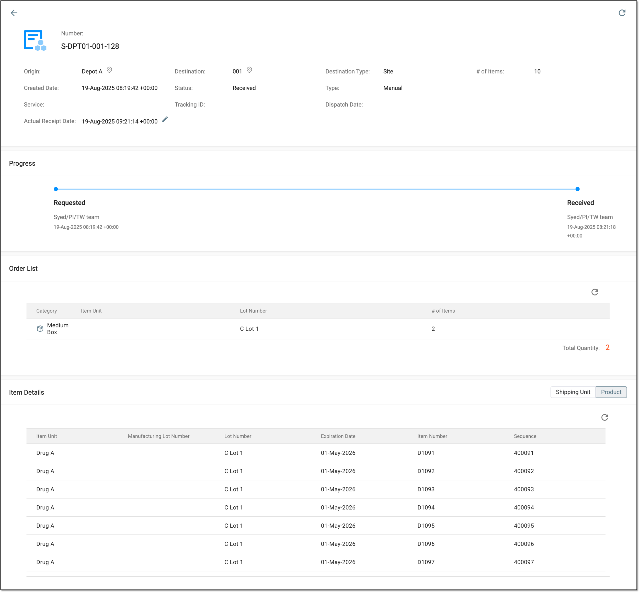Click C Lot 1 in the D1096 row

234,544
